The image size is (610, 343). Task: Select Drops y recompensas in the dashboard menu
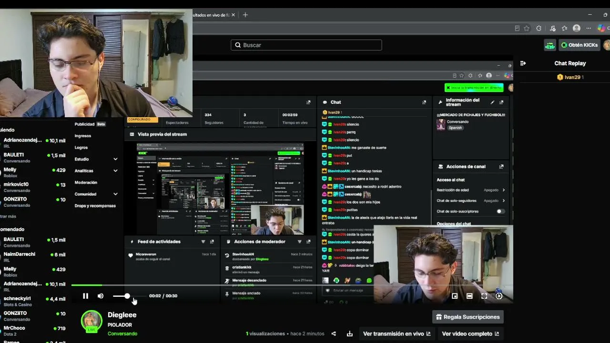(95, 206)
